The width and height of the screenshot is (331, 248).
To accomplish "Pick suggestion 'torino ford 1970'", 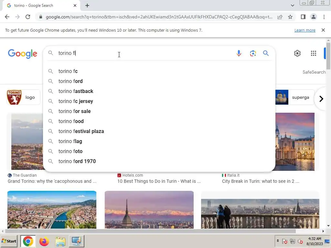I will pyautogui.click(x=159, y=161).
